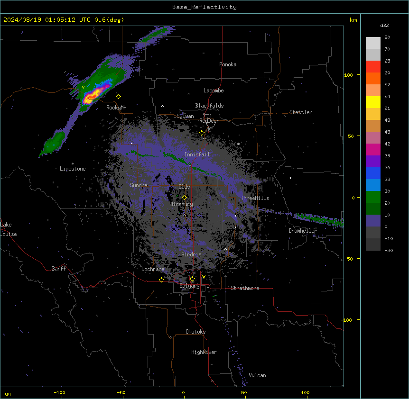
Task: Click the RedDeer city label
Action: (x=209, y=121)
